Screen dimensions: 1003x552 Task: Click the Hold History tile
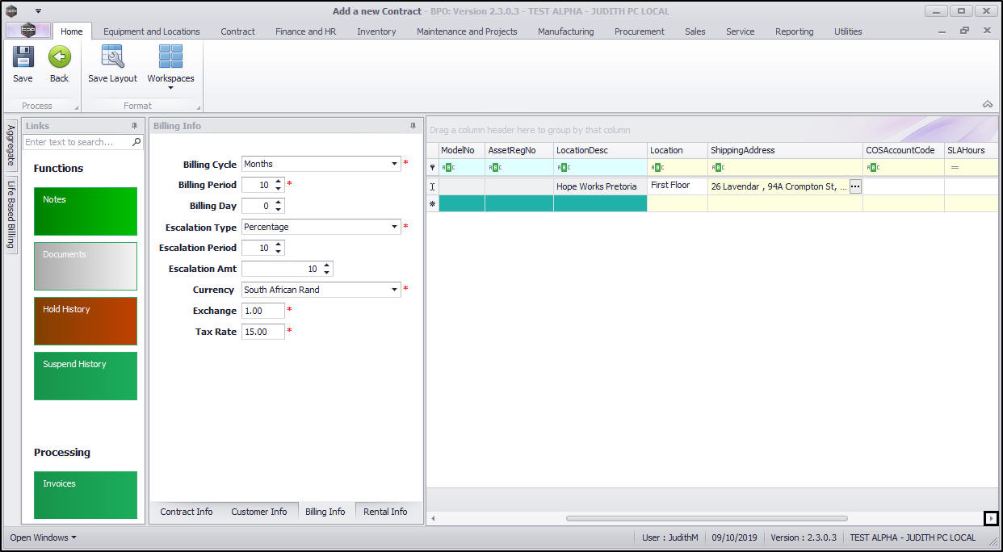tap(86, 321)
